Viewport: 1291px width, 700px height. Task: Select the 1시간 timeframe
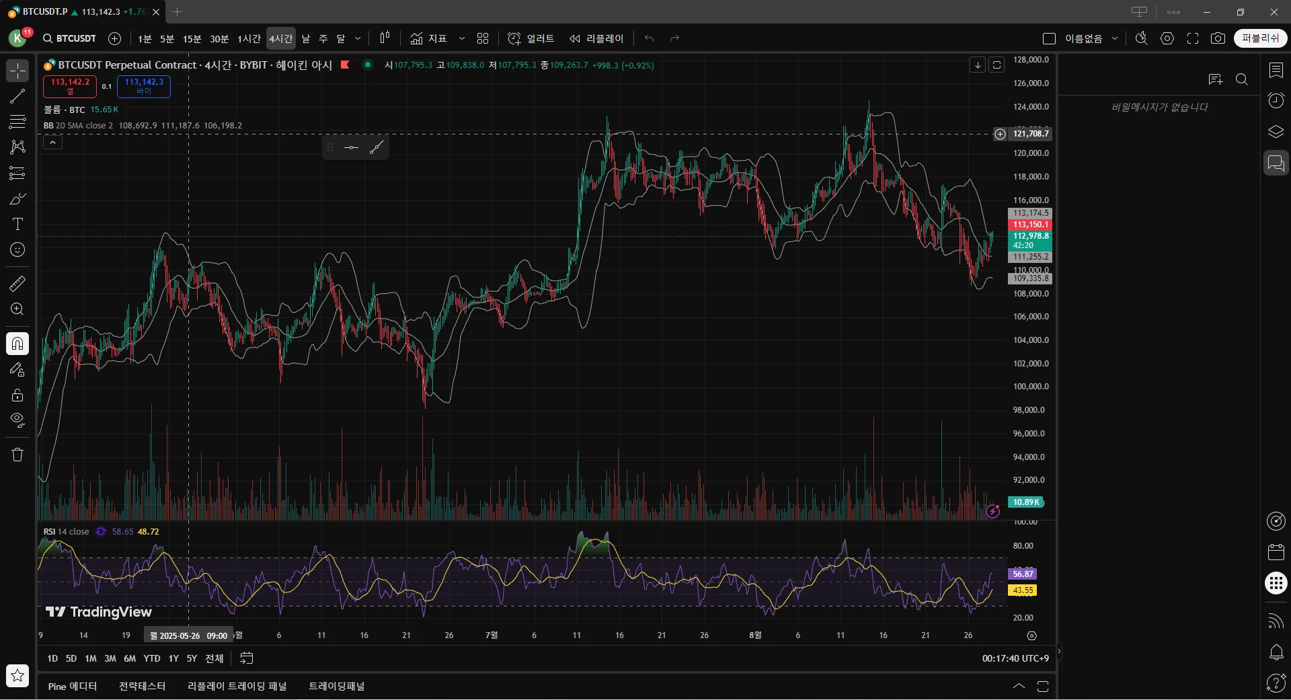click(249, 38)
